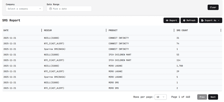Click the column divider after DATE header
Screen dimensions: 224x102
click(x=42, y=30)
